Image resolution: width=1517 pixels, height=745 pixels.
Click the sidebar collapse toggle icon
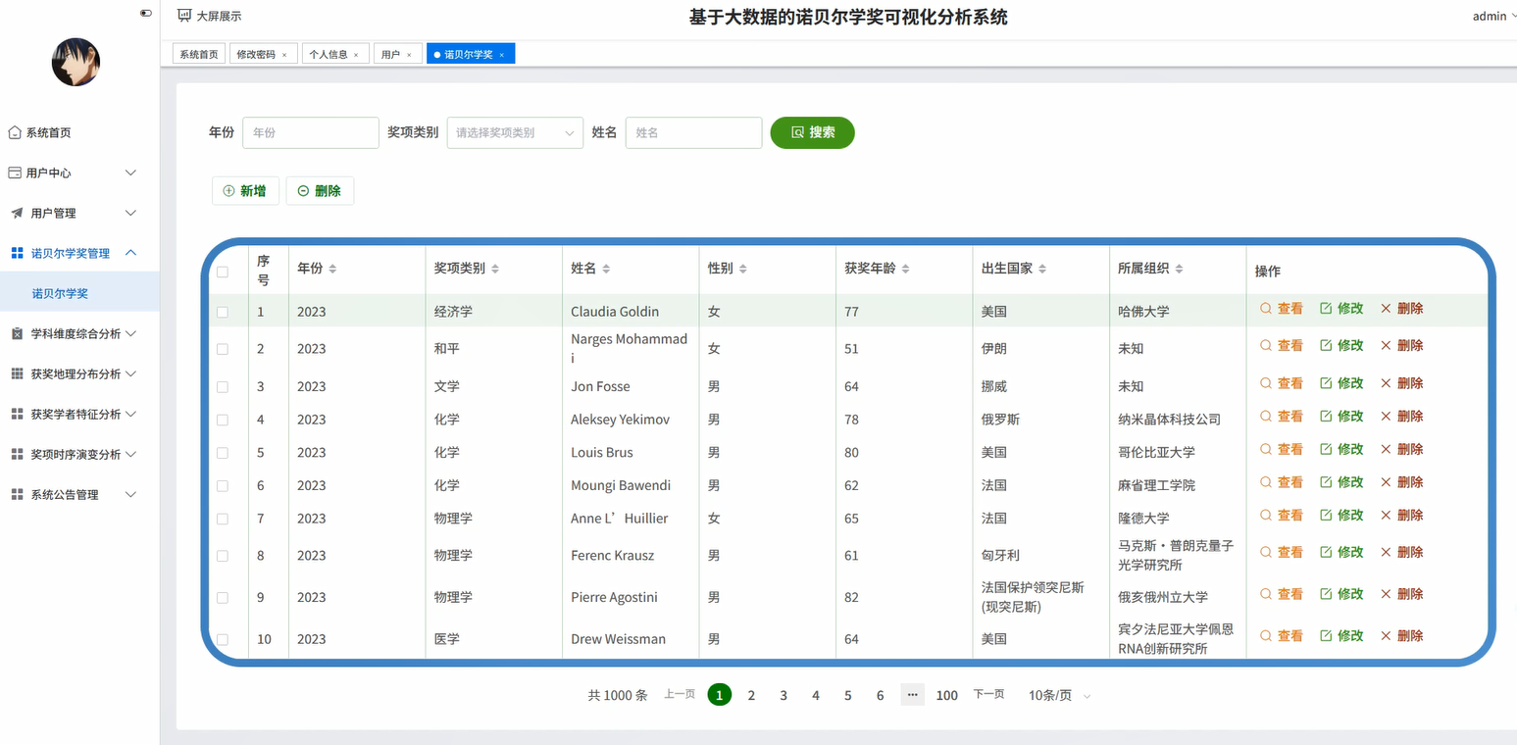146,14
